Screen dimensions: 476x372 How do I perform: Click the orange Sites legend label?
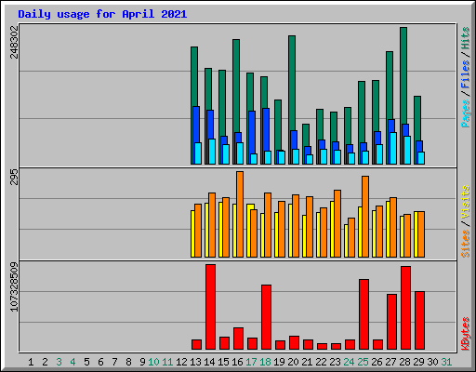(465, 244)
